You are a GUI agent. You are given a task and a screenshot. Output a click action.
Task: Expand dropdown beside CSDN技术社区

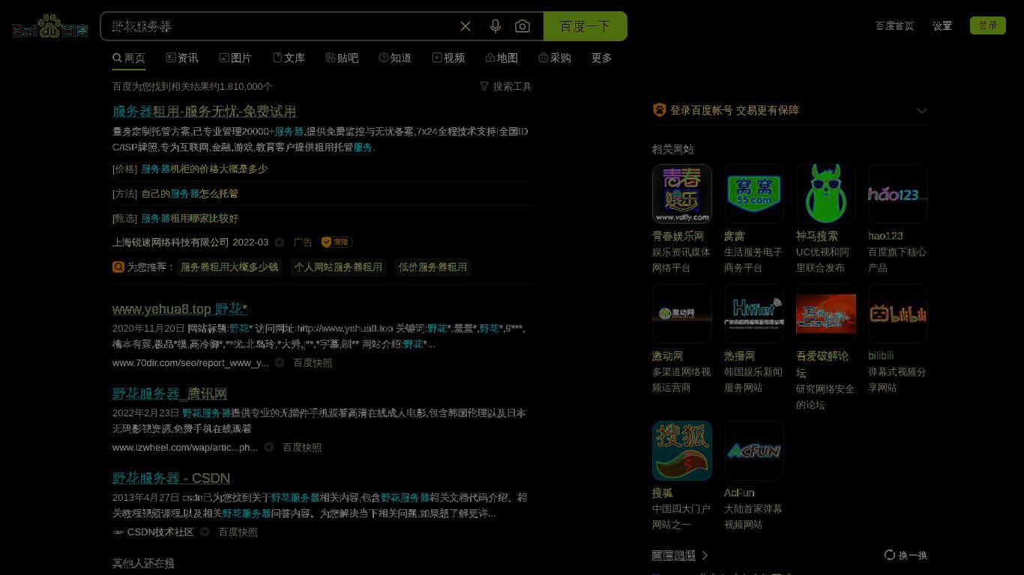click(x=205, y=532)
